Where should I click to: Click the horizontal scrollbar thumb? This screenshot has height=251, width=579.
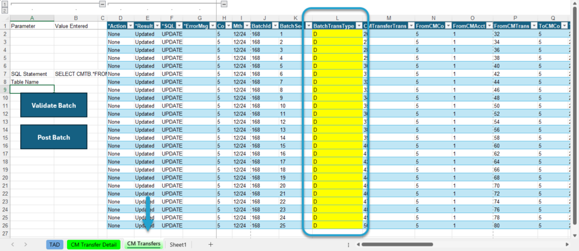click(397, 244)
